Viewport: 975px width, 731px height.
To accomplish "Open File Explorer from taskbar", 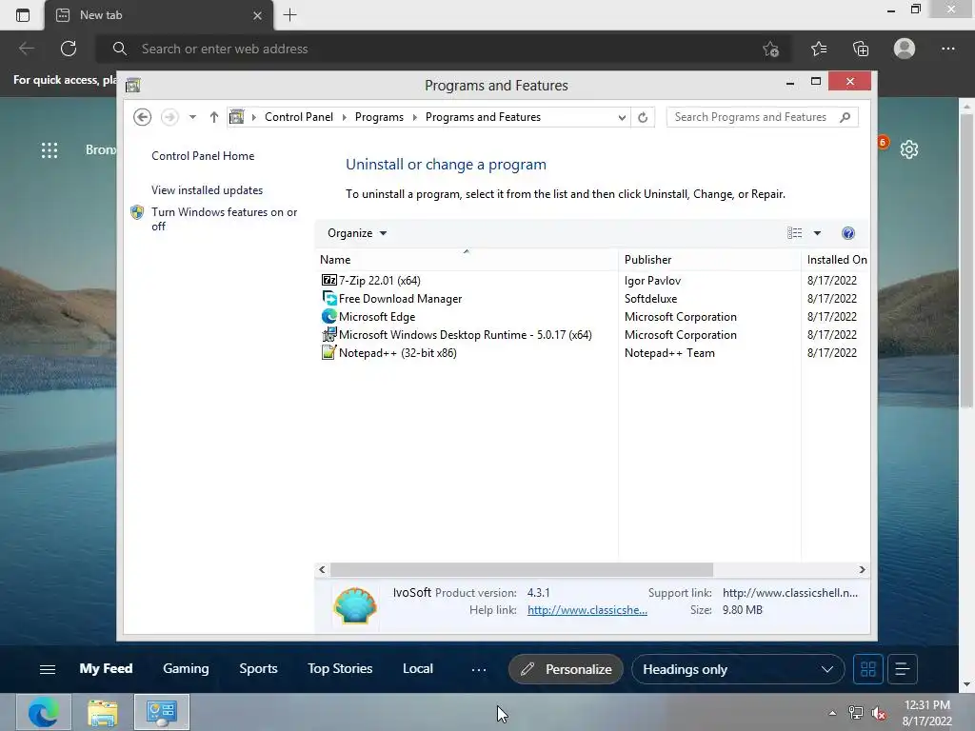I will pos(103,712).
